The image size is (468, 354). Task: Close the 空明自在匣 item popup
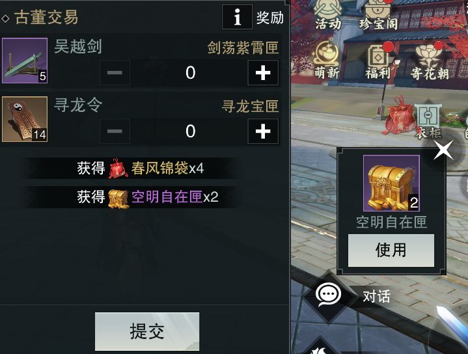[x=443, y=150]
